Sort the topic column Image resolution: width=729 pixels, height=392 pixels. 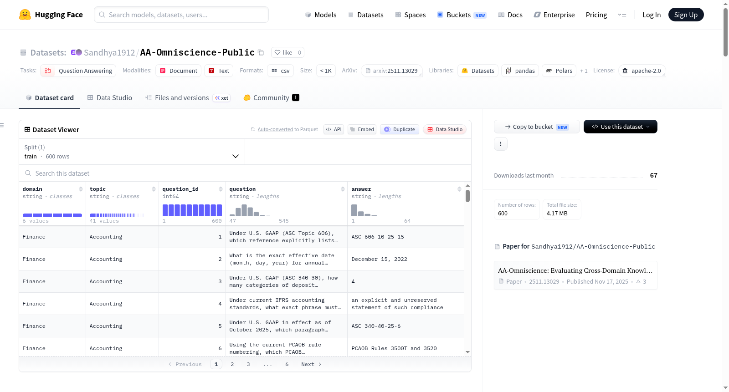[x=154, y=189]
